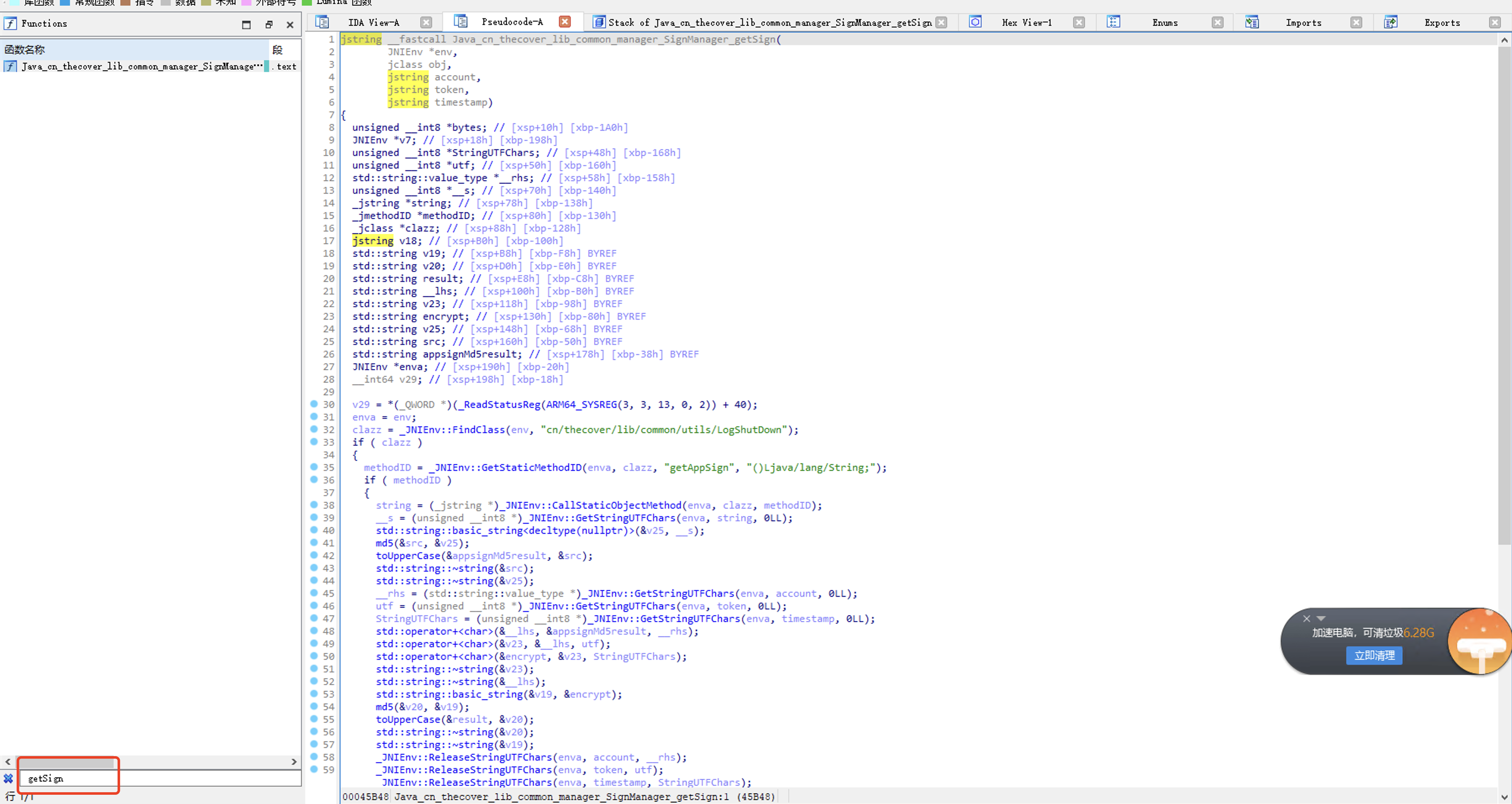
Task: Open the popup's dropdown triangle menu
Action: click(1321, 618)
